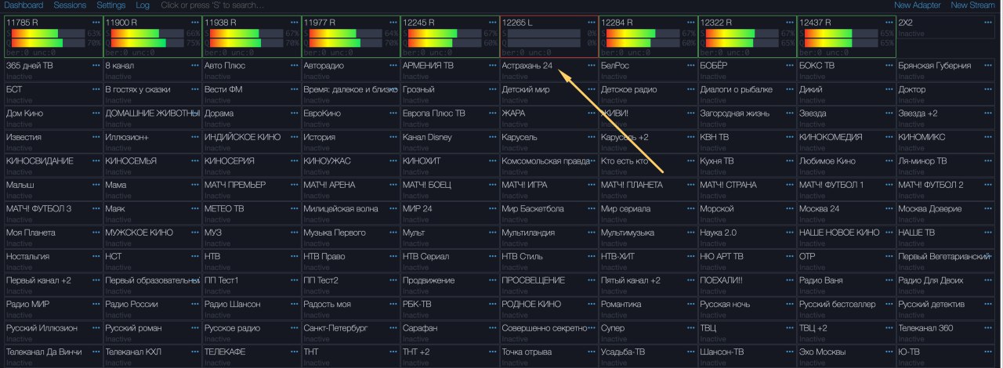Select the МАТЧ ПРЕМЬЕР stream name
The image size is (1003, 368).
[x=235, y=185]
